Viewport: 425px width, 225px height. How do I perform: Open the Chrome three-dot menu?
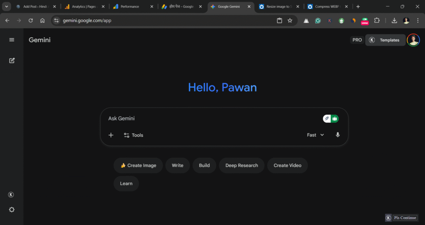pyautogui.click(x=418, y=21)
